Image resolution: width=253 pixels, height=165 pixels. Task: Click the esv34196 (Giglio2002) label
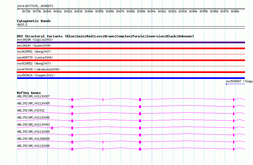point(35,40)
